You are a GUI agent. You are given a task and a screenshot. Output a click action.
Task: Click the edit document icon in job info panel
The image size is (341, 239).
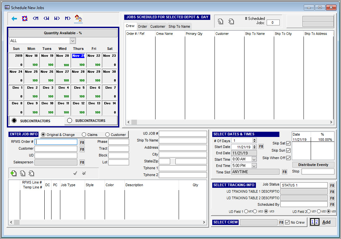(23, 173)
